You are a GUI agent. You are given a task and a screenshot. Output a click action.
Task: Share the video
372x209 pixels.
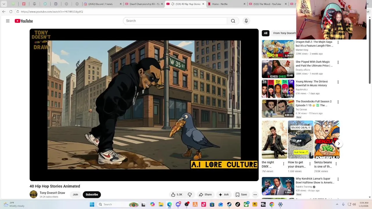click(205, 194)
